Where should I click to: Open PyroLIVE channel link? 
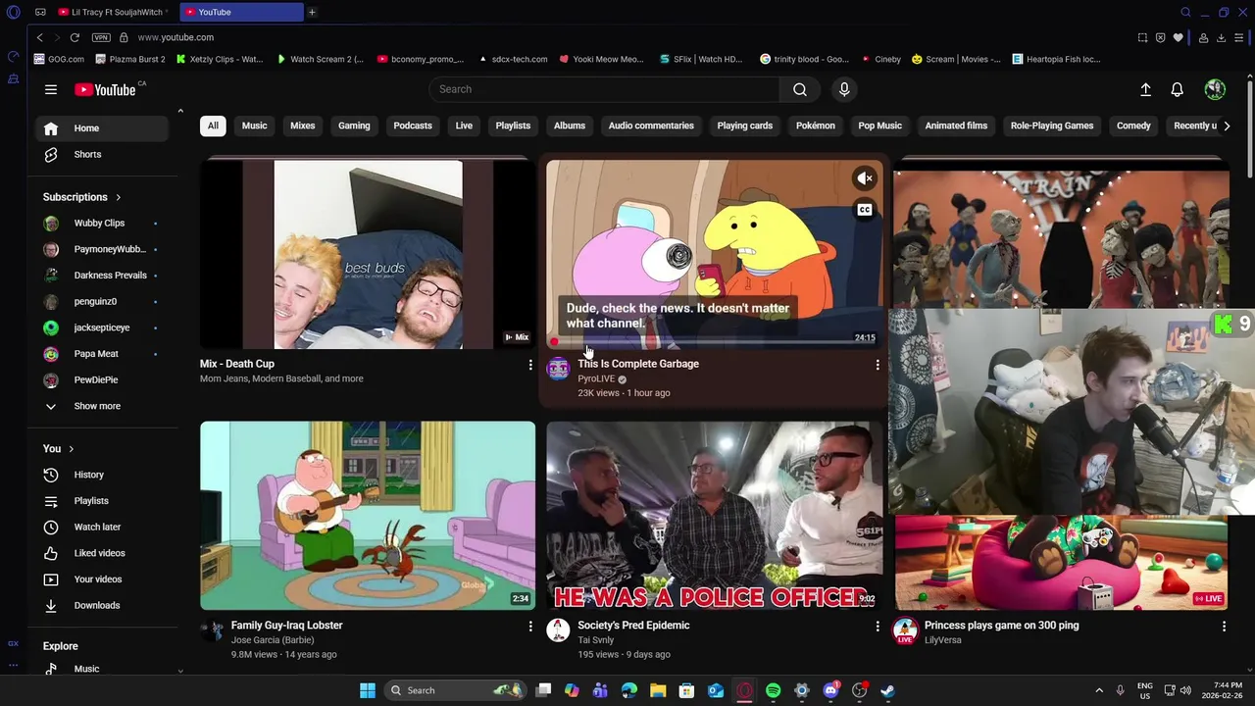click(x=596, y=378)
